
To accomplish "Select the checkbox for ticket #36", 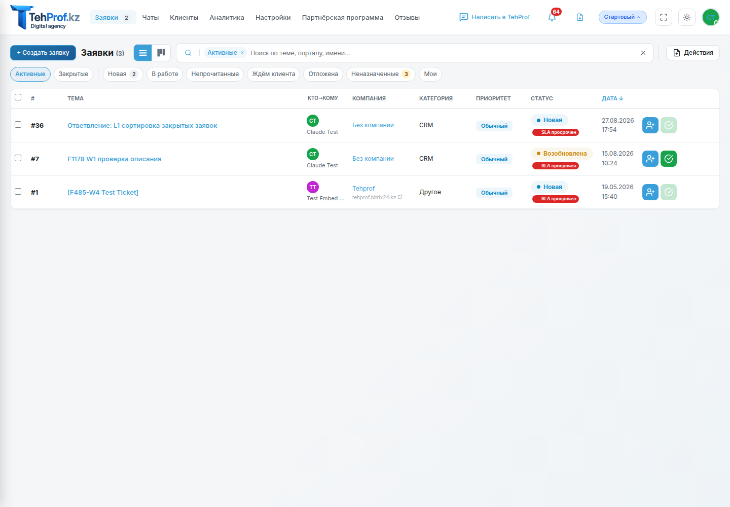I will point(18,125).
